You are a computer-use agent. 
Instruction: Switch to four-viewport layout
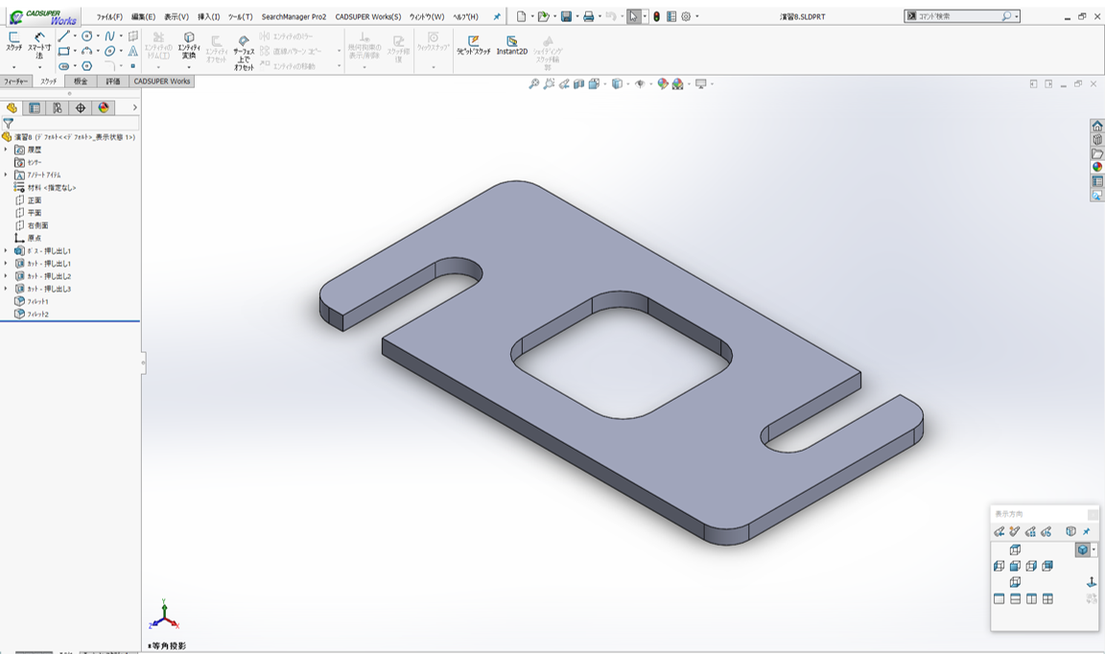point(1047,599)
